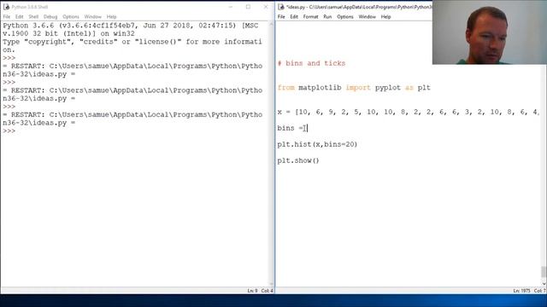Open Edit menu in ideas.py editor
Image resolution: width=547 pixels, height=307 pixels.
294,17
